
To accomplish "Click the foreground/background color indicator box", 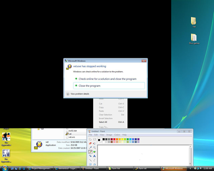I will [100, 141].
